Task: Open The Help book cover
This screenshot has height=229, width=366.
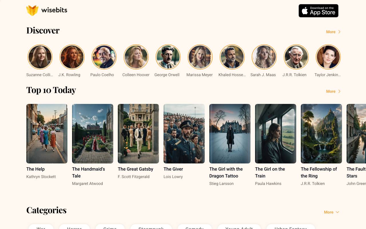Action: pos(47,134)
